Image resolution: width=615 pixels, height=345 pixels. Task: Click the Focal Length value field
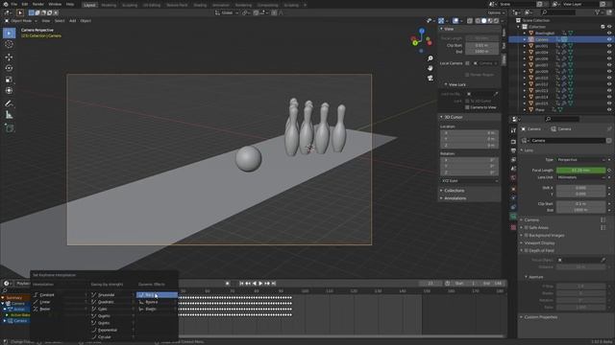click(x=580, y=171)
